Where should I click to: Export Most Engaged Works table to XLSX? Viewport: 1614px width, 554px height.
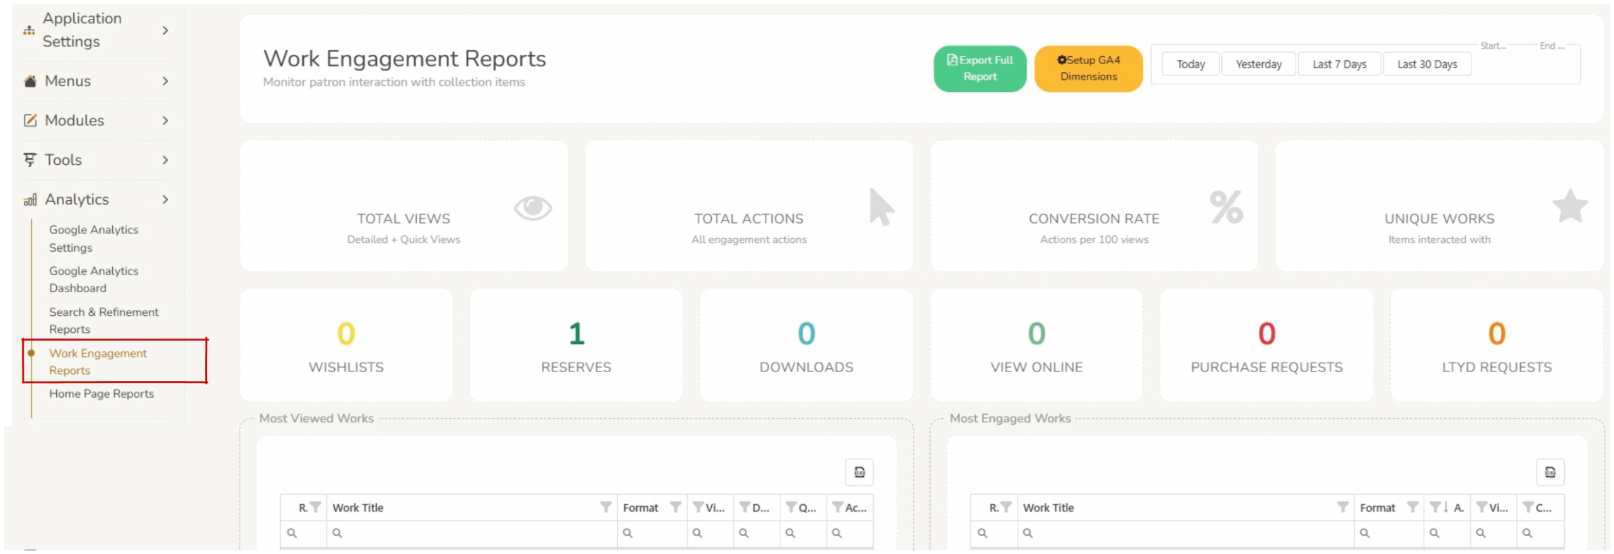(1549, 472)
